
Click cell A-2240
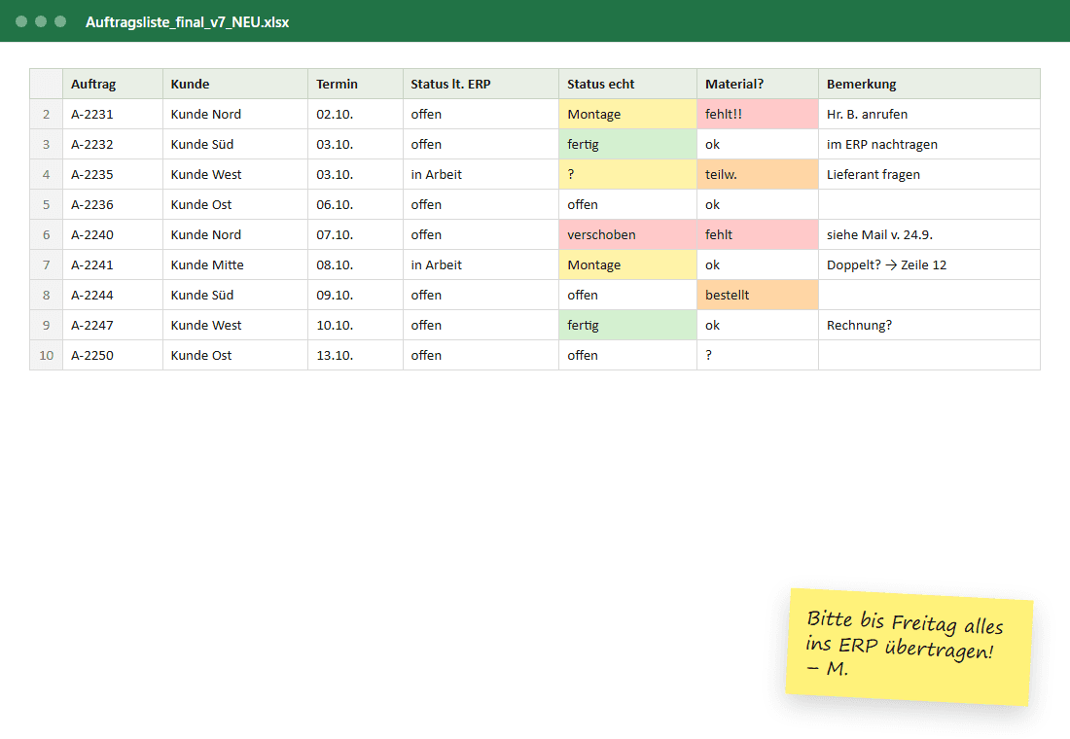point(113,234)
